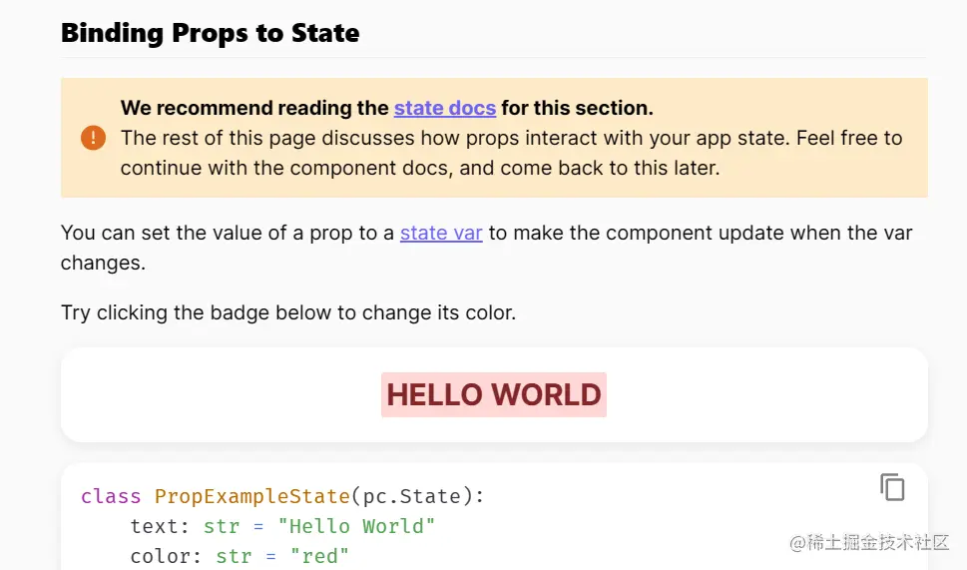Follow the "state var" hyperlink
The image size is (967, 570).
441,233
